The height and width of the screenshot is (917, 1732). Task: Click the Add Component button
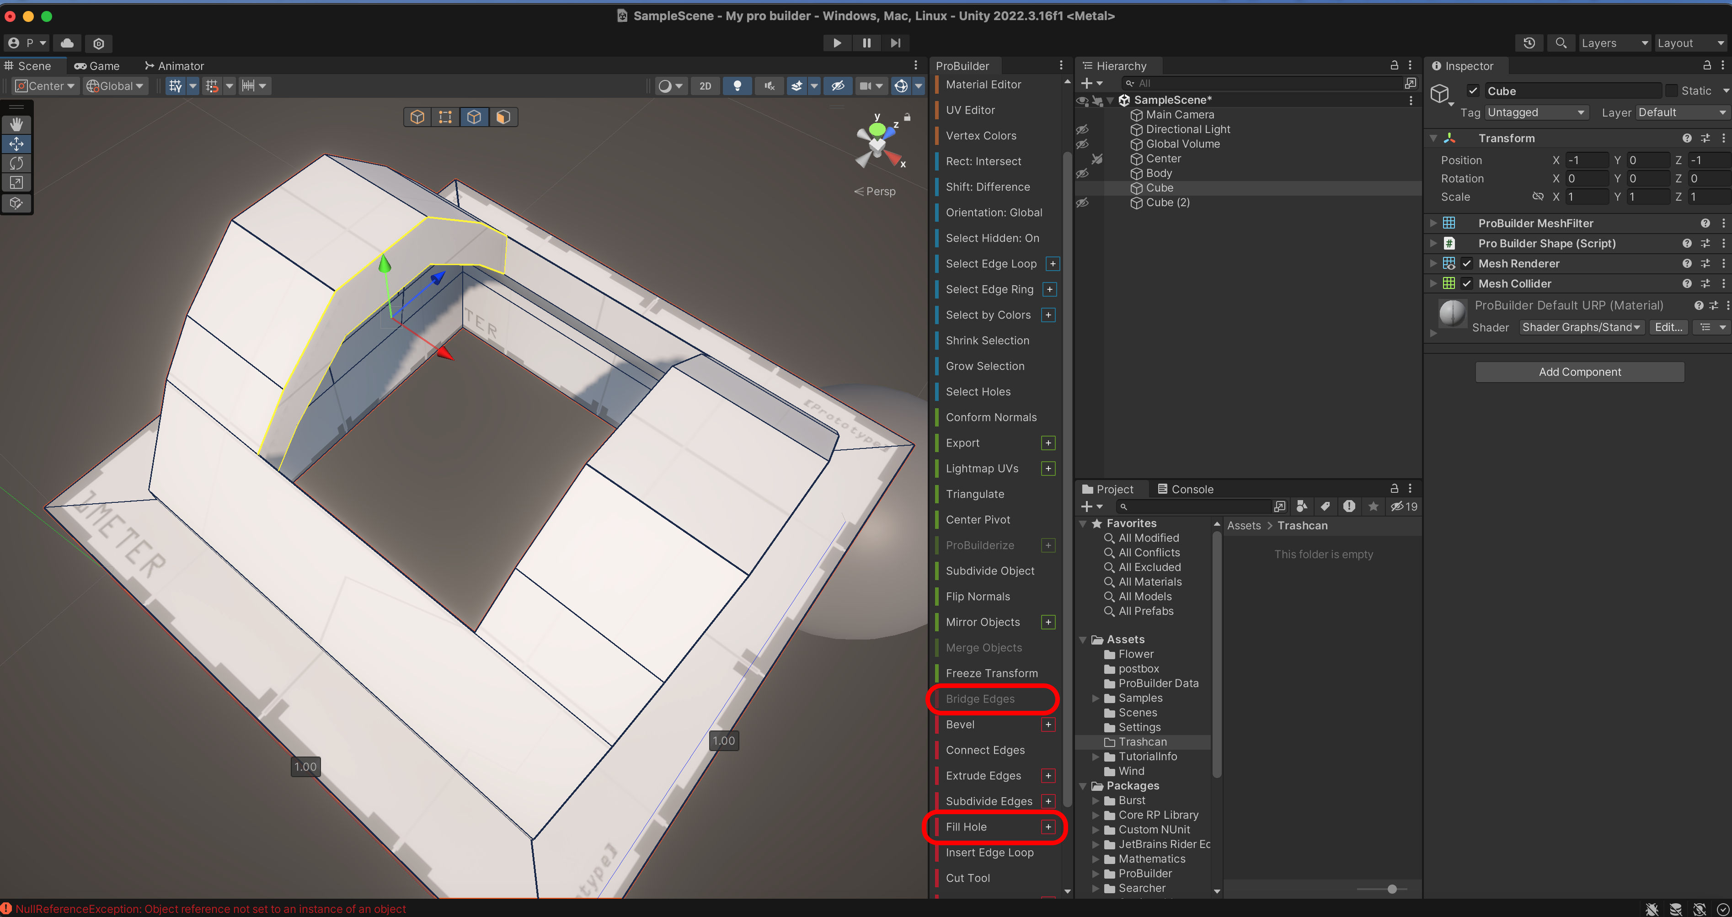tap(1579, 372)
